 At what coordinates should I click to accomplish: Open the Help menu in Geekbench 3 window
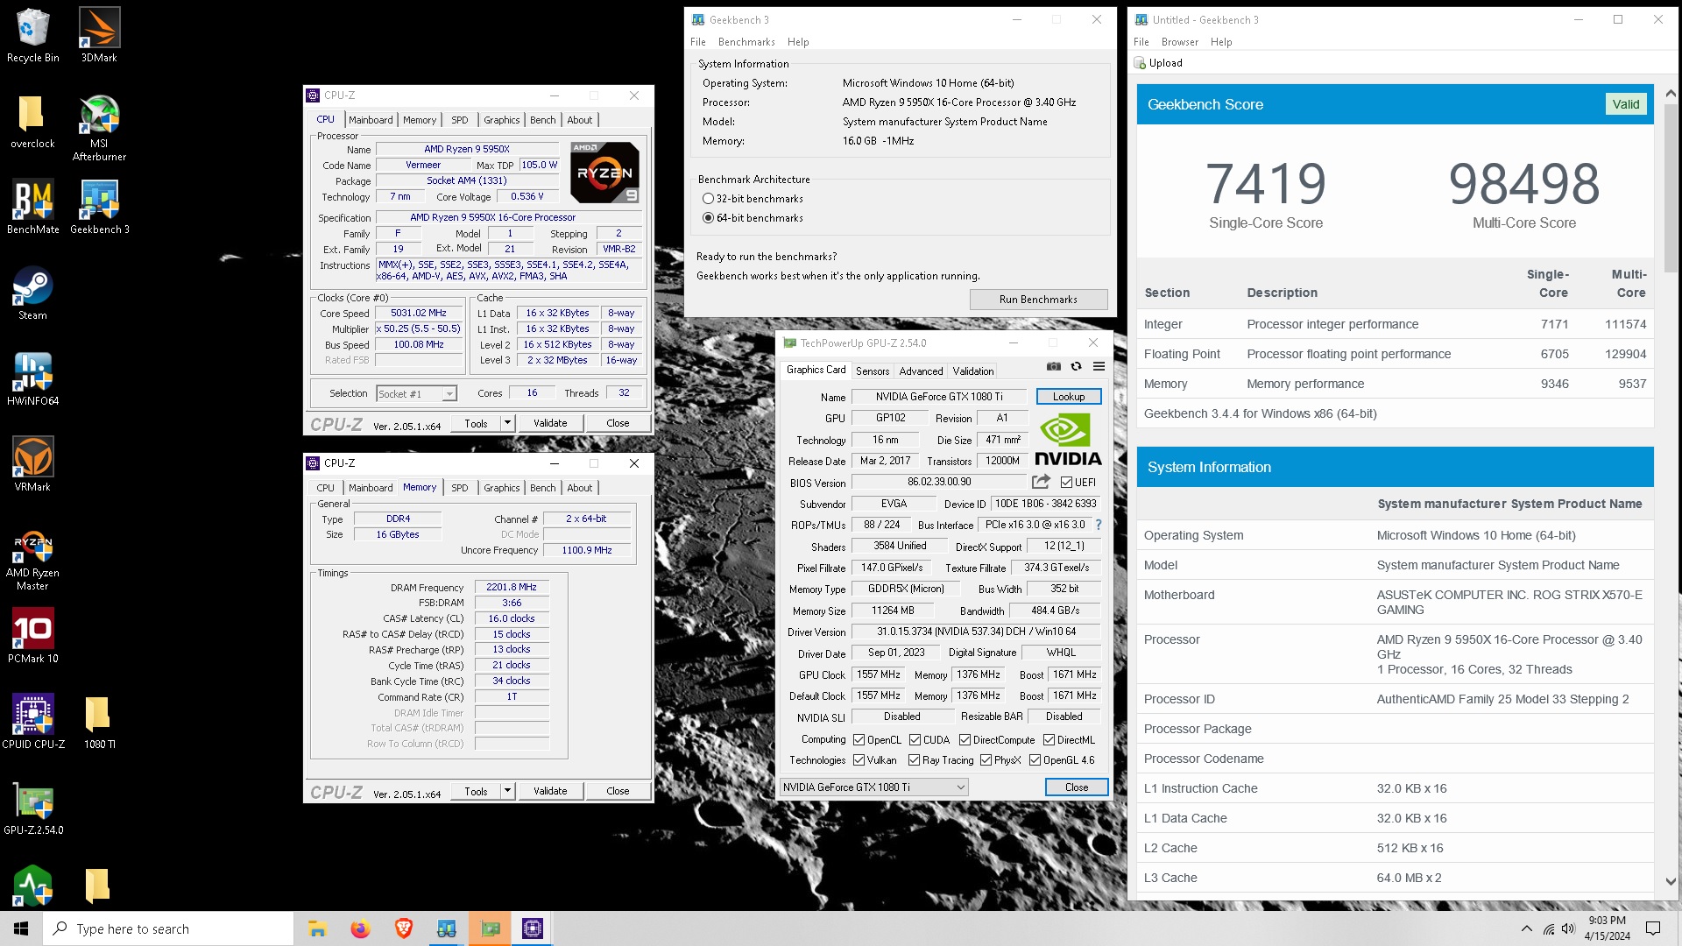(798, 42)
